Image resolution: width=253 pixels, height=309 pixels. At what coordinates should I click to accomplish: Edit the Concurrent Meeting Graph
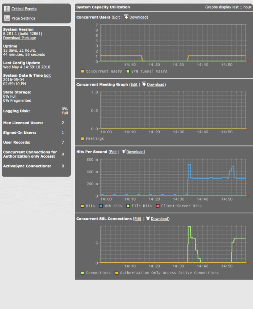click(134, 85)
